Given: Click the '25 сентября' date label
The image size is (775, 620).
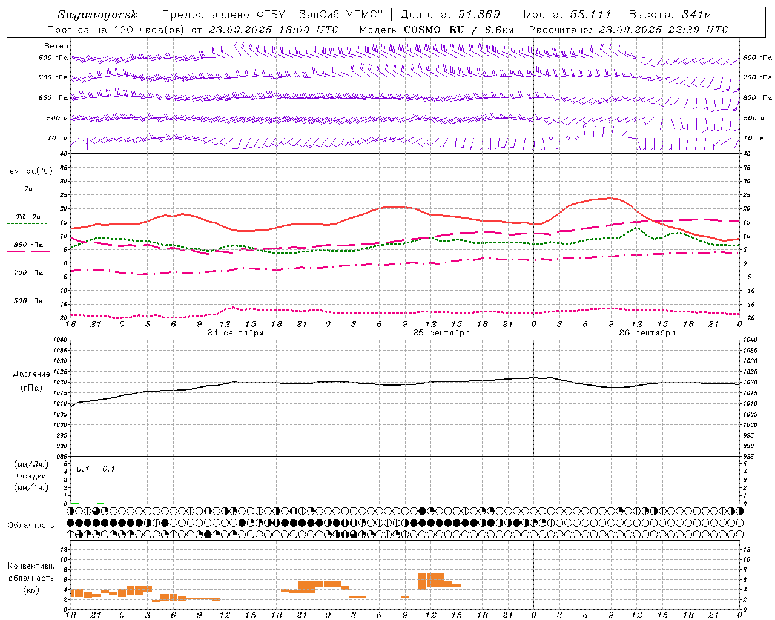Looking at the screenshot, I should (x=441, y=333).
